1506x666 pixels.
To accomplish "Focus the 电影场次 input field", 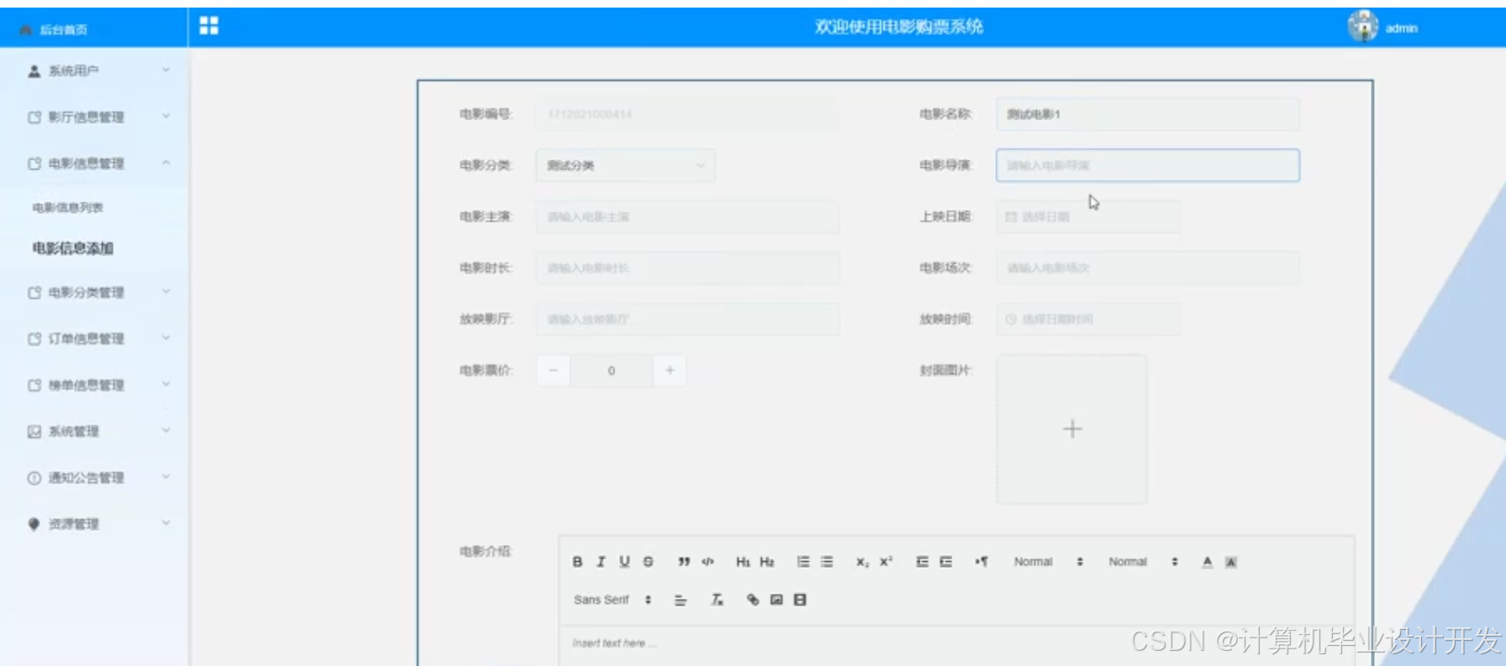I will click(x=1148, y=268).
